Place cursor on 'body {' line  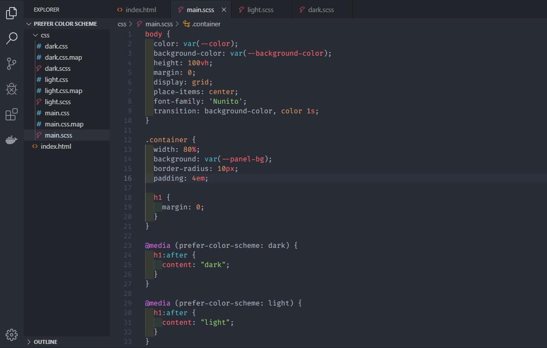(158, 34)
